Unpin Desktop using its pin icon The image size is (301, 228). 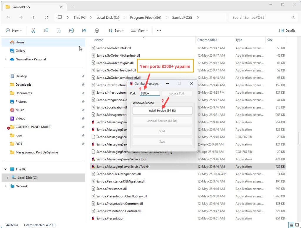[83, 76]
